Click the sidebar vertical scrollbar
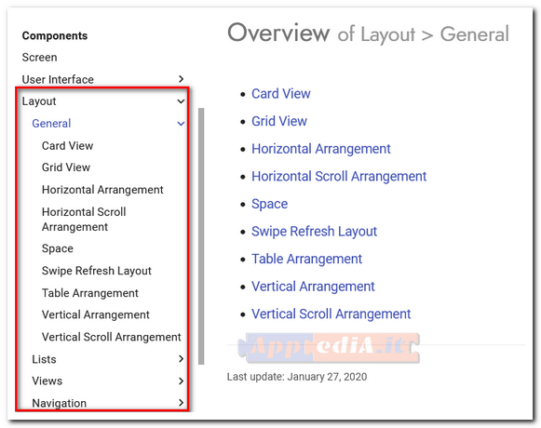The width and height of the screenshot is (541, 428). [201, 236]
